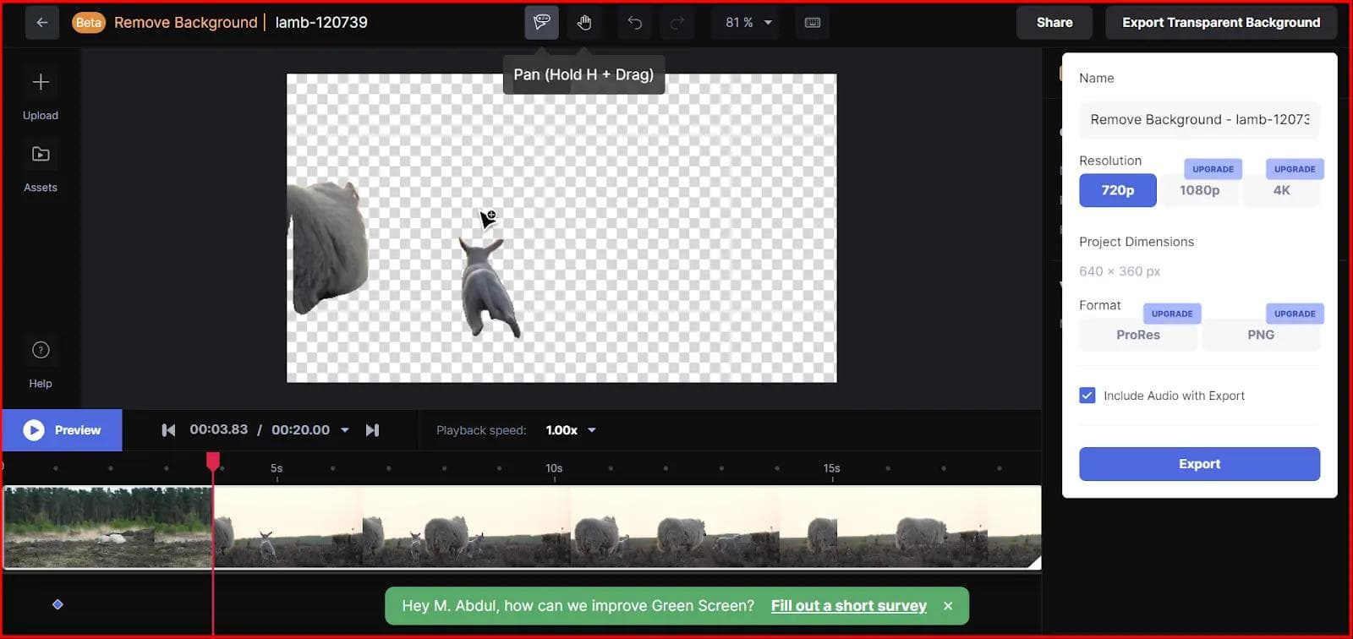Click the red playhead timeline marker

click(213, 461)
